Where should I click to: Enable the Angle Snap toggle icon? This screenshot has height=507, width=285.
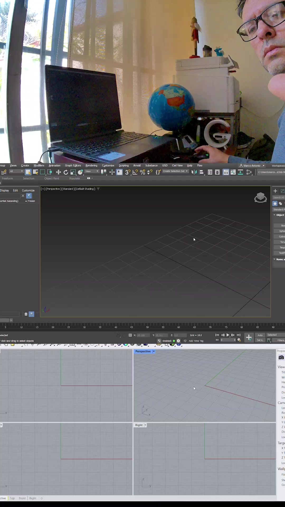pyautogui.click(x=135, y=172)
